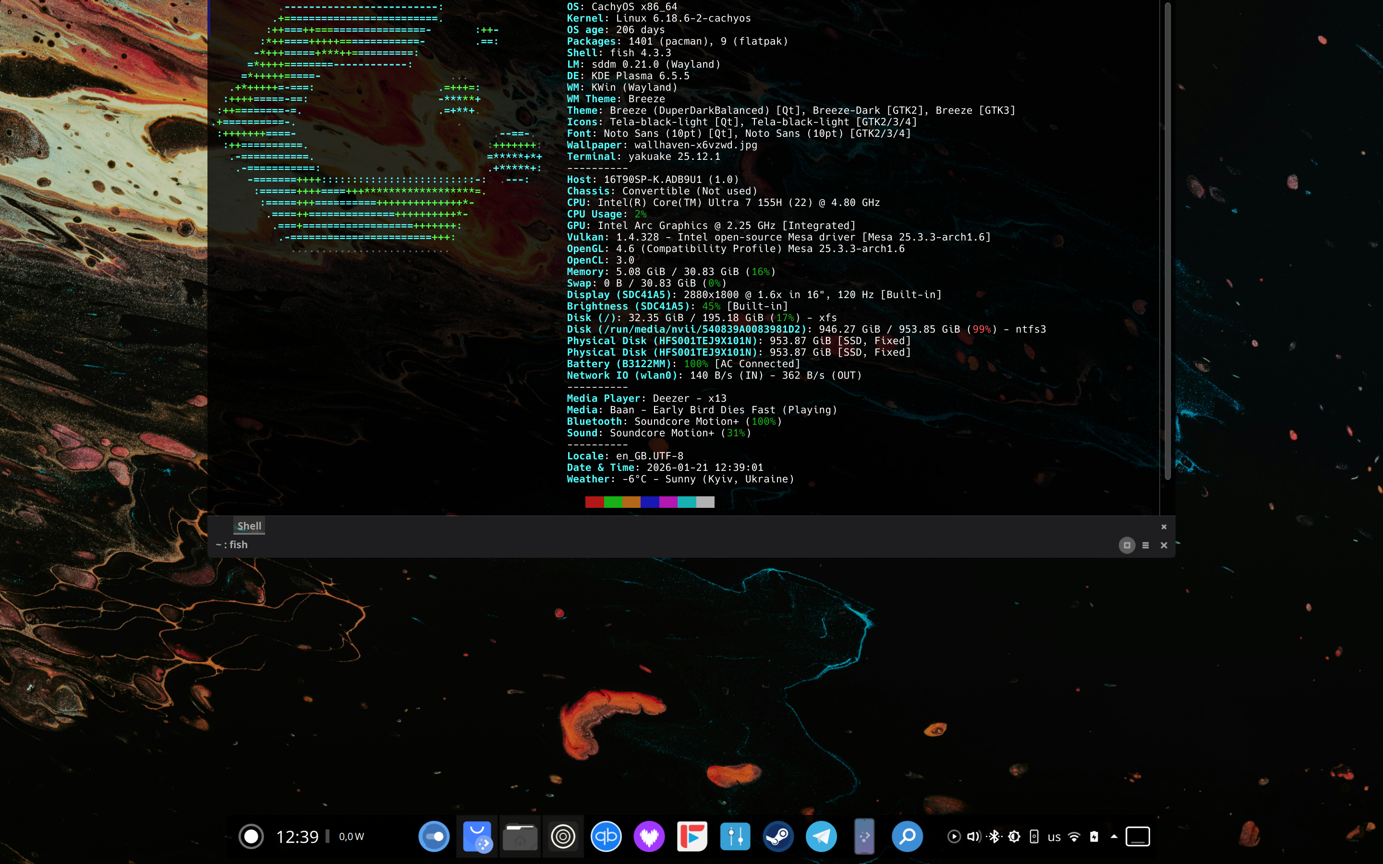Screen dimensions: 1383x864
Task: Open the us keyboard layout selector
Action: pos(1054,837)
